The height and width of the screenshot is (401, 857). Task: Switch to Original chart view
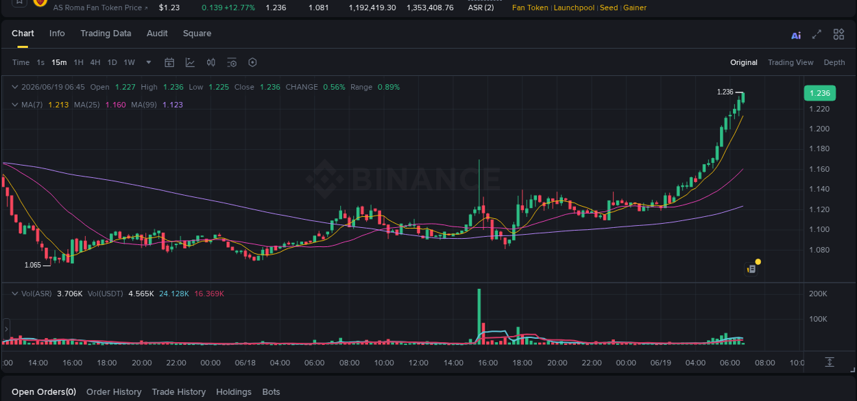744,62
